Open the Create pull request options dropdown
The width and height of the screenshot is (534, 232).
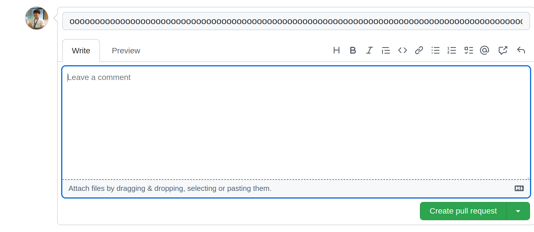click(518, 211)
